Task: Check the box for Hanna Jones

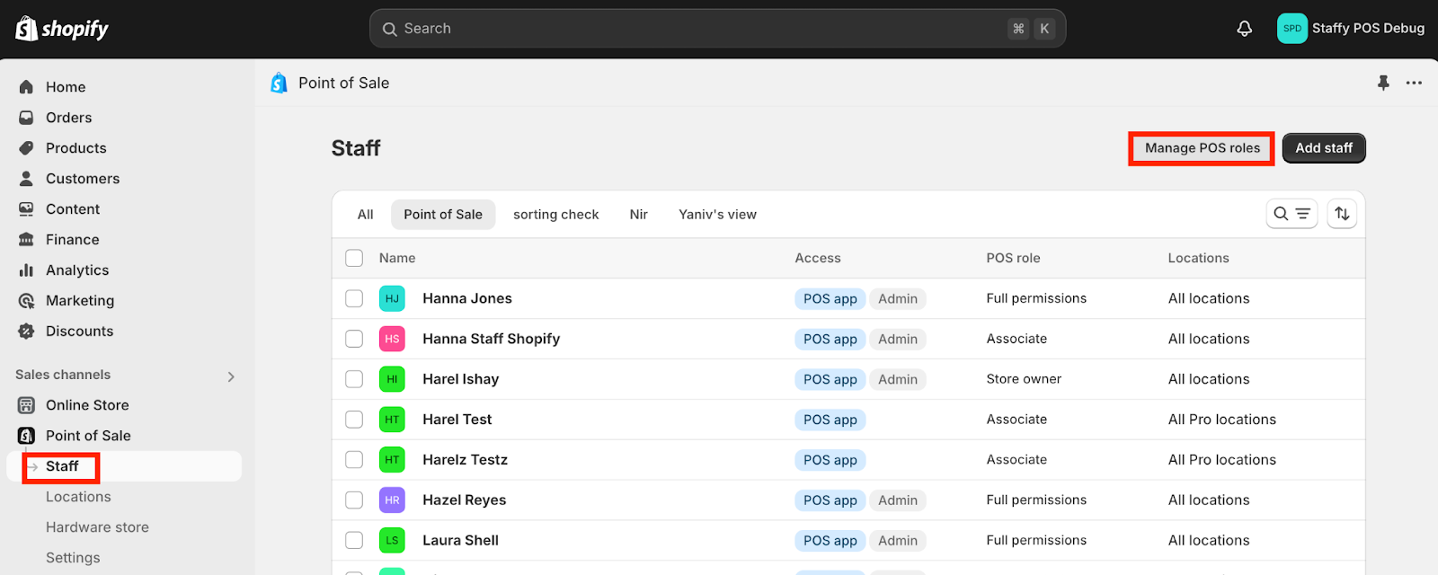Action: (354, 298)
